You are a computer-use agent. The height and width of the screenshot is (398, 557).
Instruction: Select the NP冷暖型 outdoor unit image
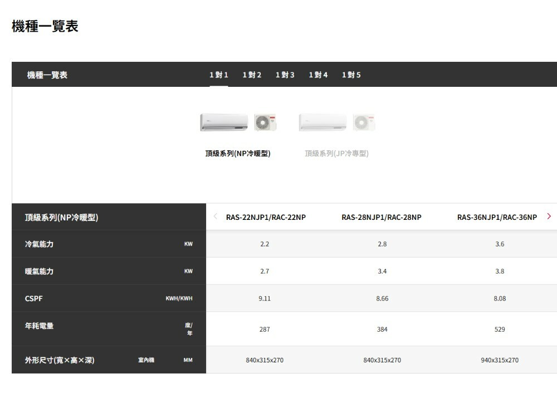265,122
